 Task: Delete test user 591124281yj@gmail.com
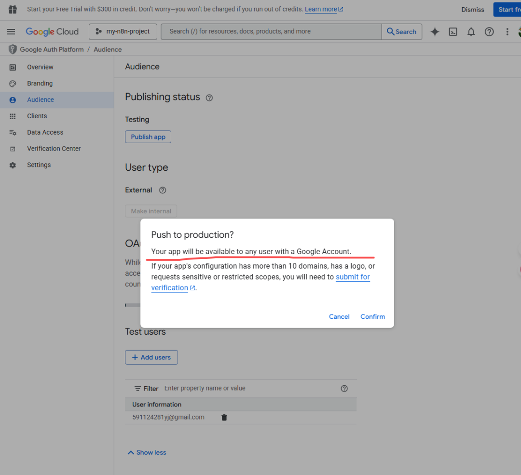click(x=224, y=418)
